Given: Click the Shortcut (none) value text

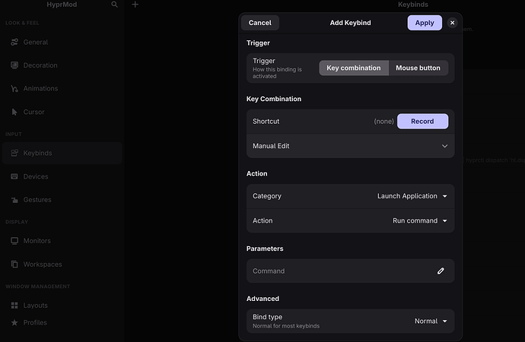Looking at the screenshot, I should (x=383, y=122).
